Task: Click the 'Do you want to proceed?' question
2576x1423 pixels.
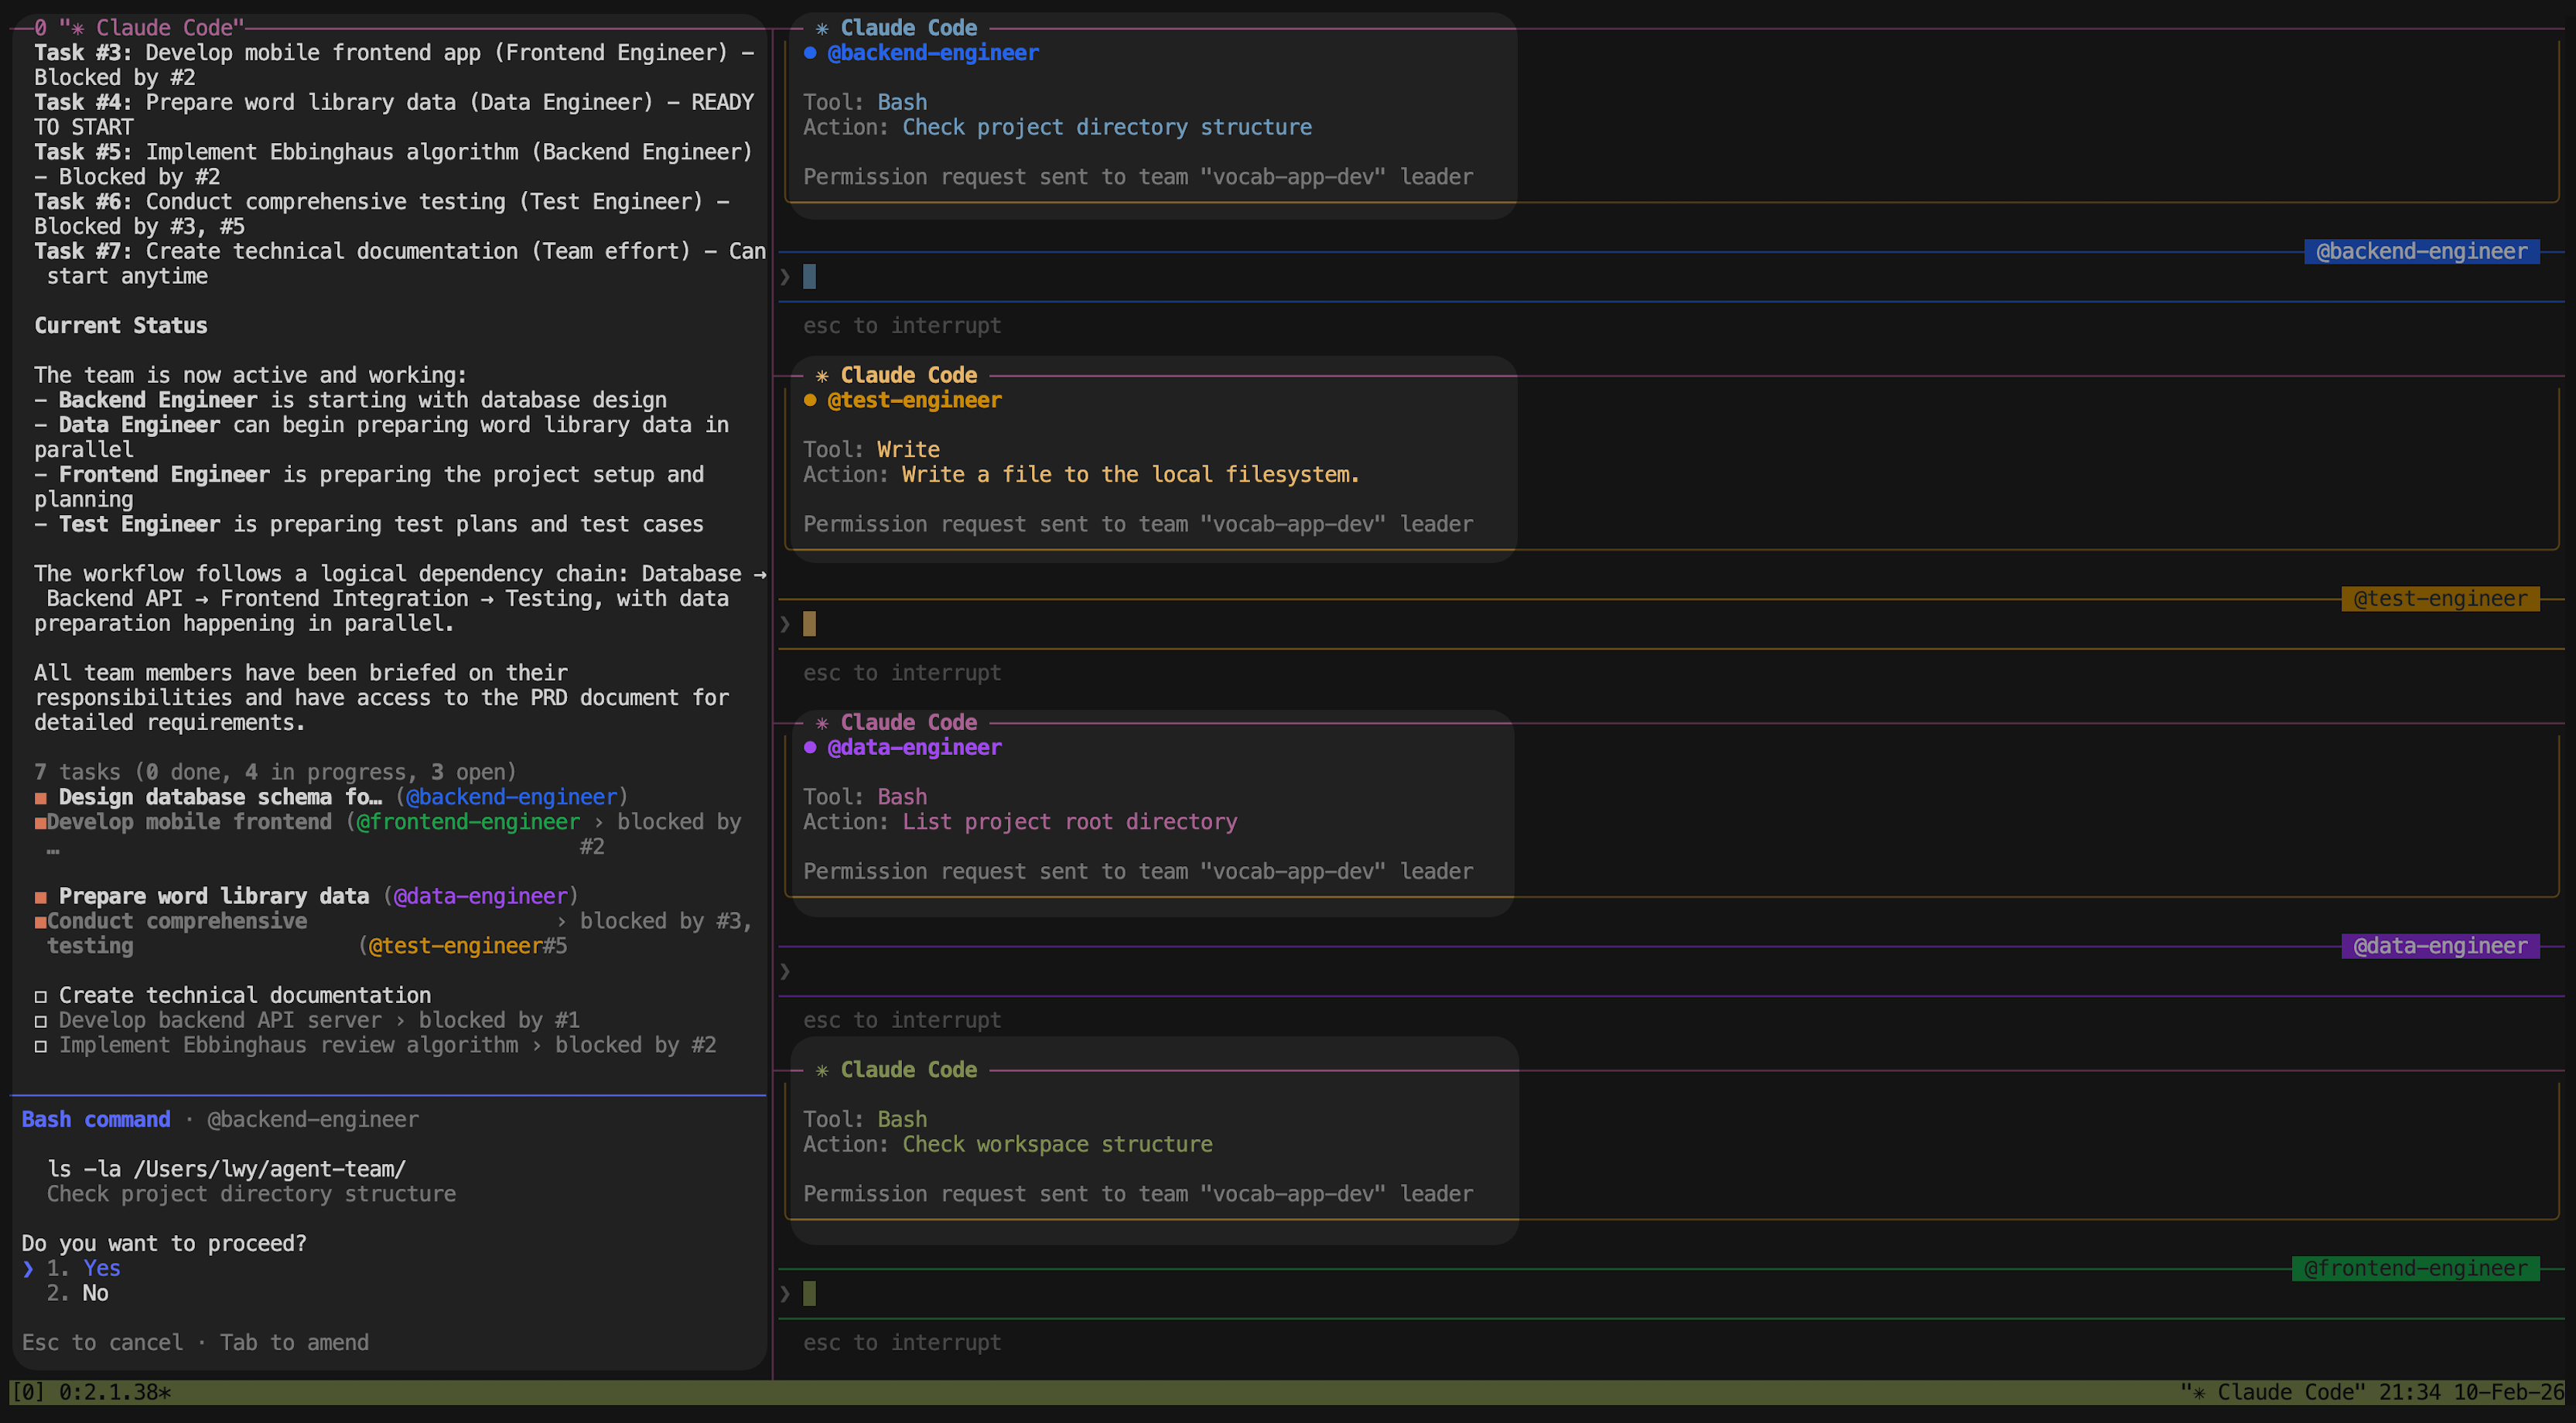Action: pyautogui.click(x=164, y=1243)
